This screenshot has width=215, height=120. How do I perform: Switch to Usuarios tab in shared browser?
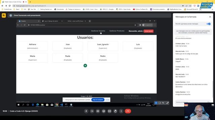pos(29,21)
